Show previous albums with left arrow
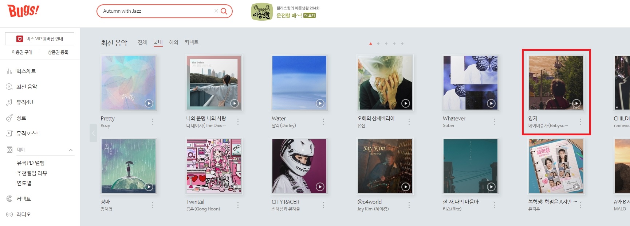The image size is (630, 226). coord(93,133)
